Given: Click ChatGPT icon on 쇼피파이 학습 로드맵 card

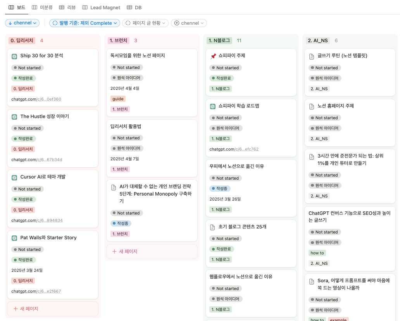Looking at the screenshot, I should [212, 106].
